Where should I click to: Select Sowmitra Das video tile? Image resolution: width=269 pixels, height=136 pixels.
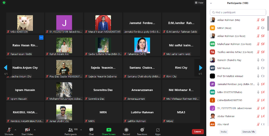[103, 90]
